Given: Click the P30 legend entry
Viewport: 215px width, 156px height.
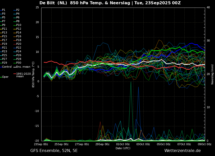Looking at the screenshot, I should [17, 63].
